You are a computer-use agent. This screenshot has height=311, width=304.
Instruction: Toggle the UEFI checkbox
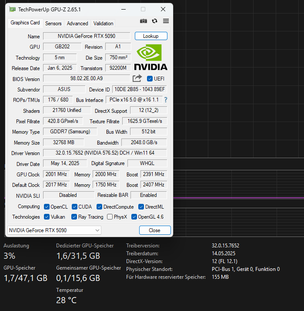pyautogui.click(x=150, y=79)
